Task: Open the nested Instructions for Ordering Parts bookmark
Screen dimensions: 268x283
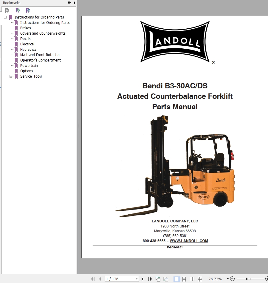Action: (45, 23)
